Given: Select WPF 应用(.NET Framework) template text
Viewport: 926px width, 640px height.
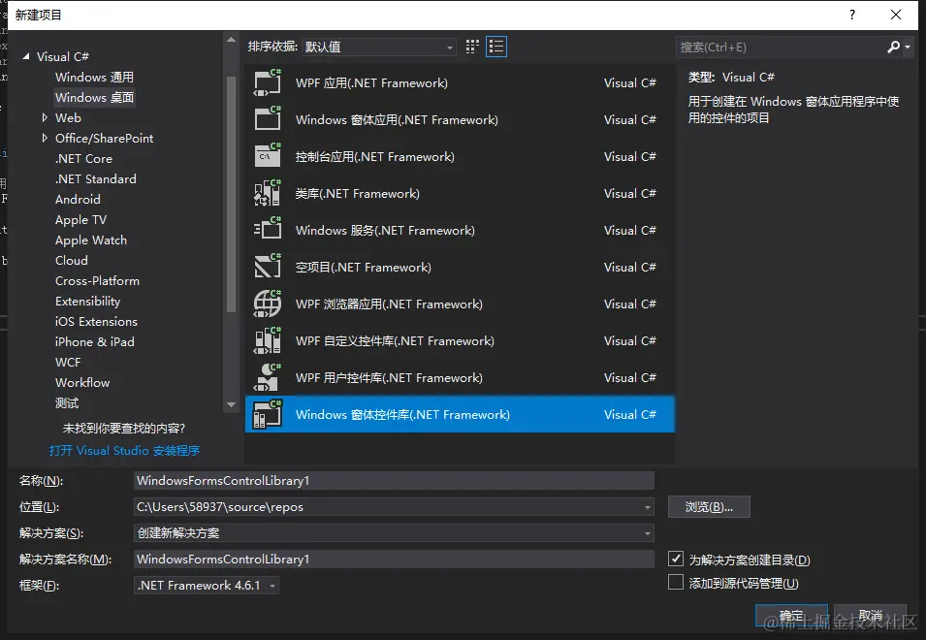Looking at the screenshot, I should pyautogui.click(x=371, y=82).
